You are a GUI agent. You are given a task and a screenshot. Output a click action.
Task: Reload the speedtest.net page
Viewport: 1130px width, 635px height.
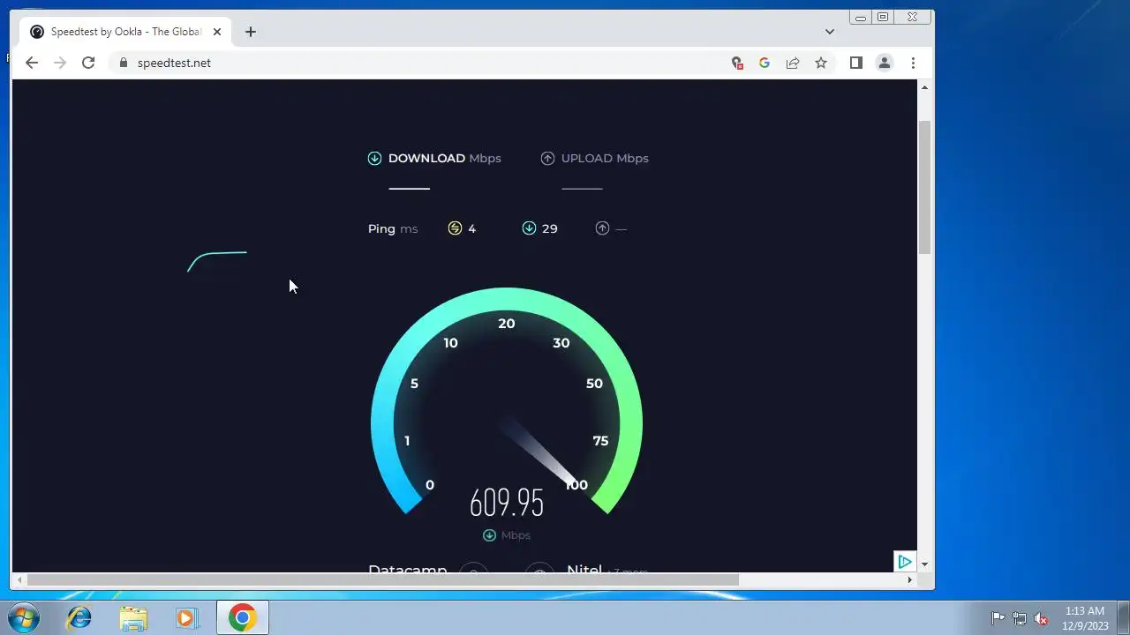coord(88,63)
